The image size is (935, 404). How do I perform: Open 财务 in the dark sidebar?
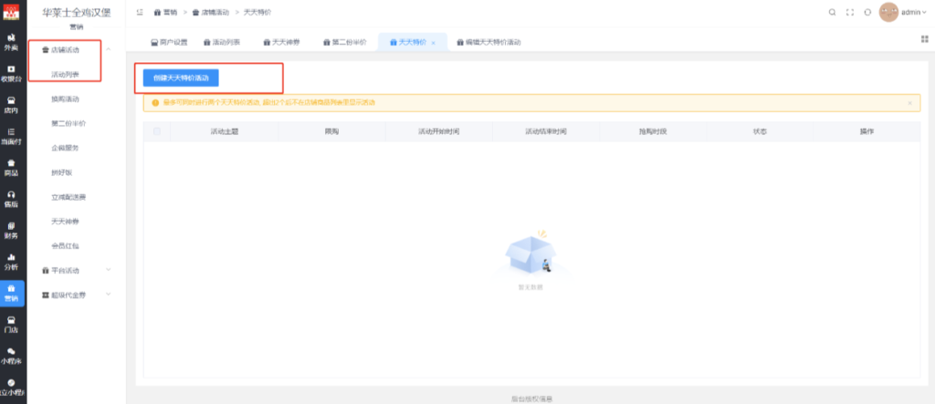point(11,230)
